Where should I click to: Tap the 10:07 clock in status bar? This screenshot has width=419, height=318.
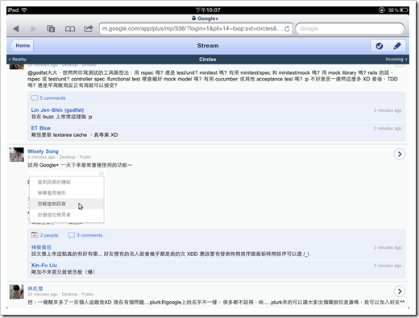208,10
